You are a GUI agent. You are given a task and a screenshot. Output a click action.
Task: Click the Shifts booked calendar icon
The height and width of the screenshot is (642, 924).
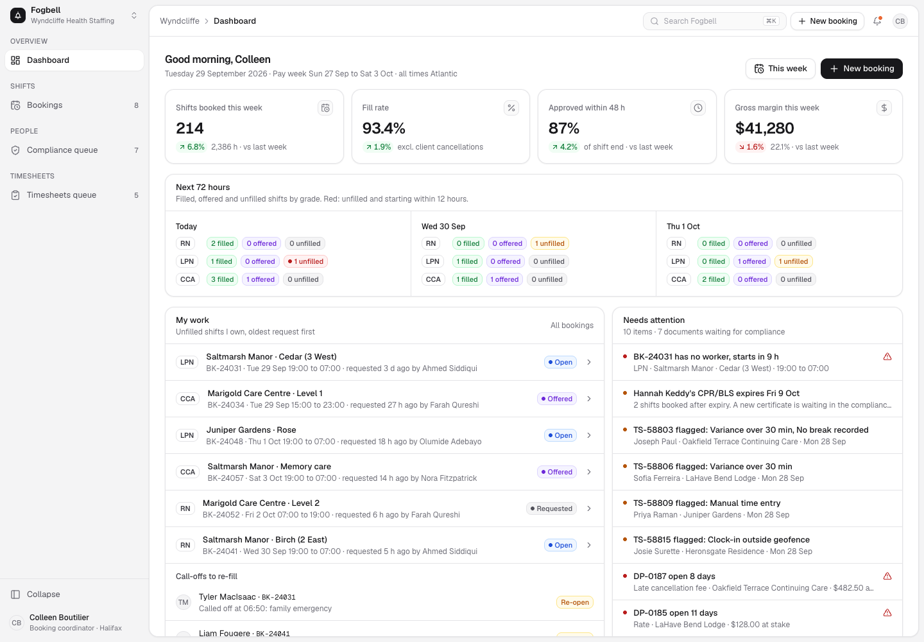coord(325,108)
